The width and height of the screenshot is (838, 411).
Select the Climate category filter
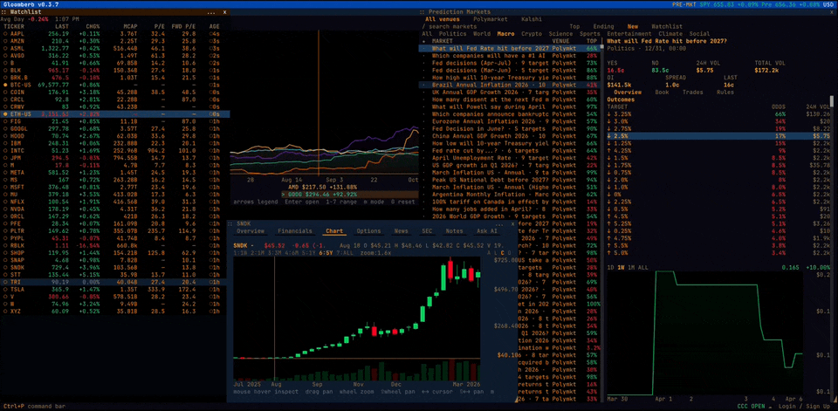pos(672,34)
